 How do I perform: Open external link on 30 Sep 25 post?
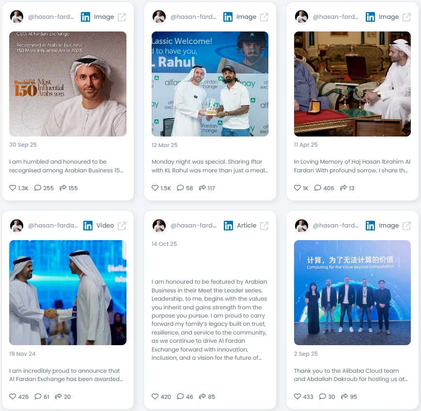pos(122,17)
